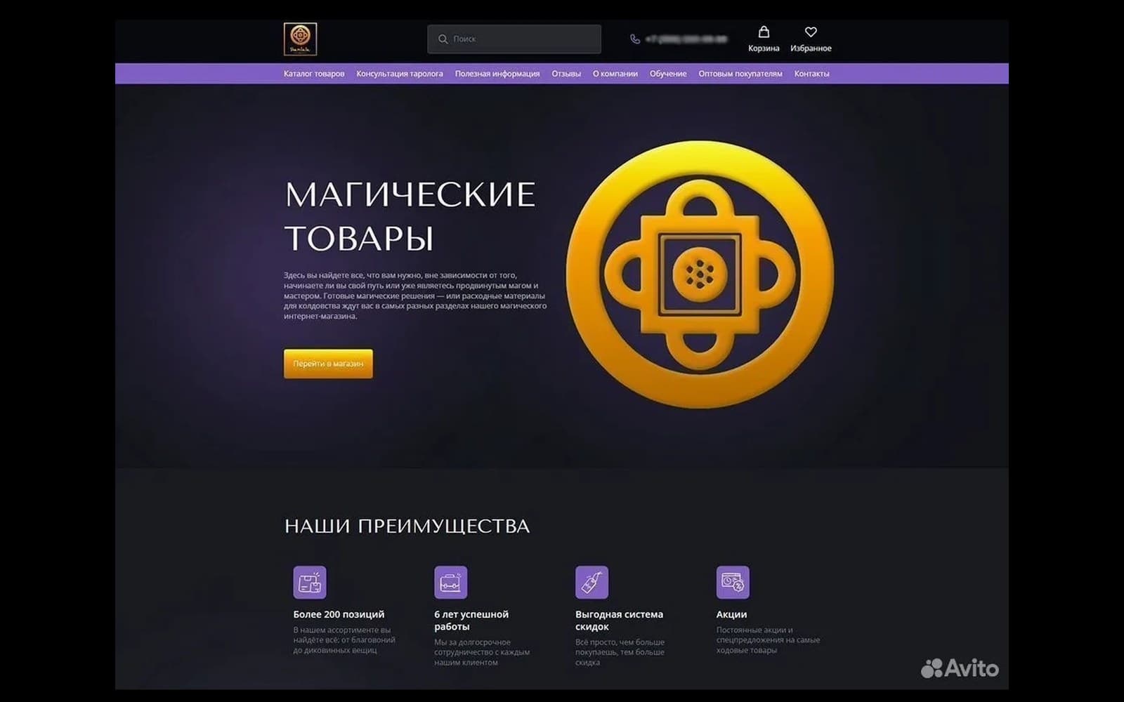Click the МАГИЧЕСКИЕ ТОВАРЫ headline
1124x702 pixels.
point(410,216)
